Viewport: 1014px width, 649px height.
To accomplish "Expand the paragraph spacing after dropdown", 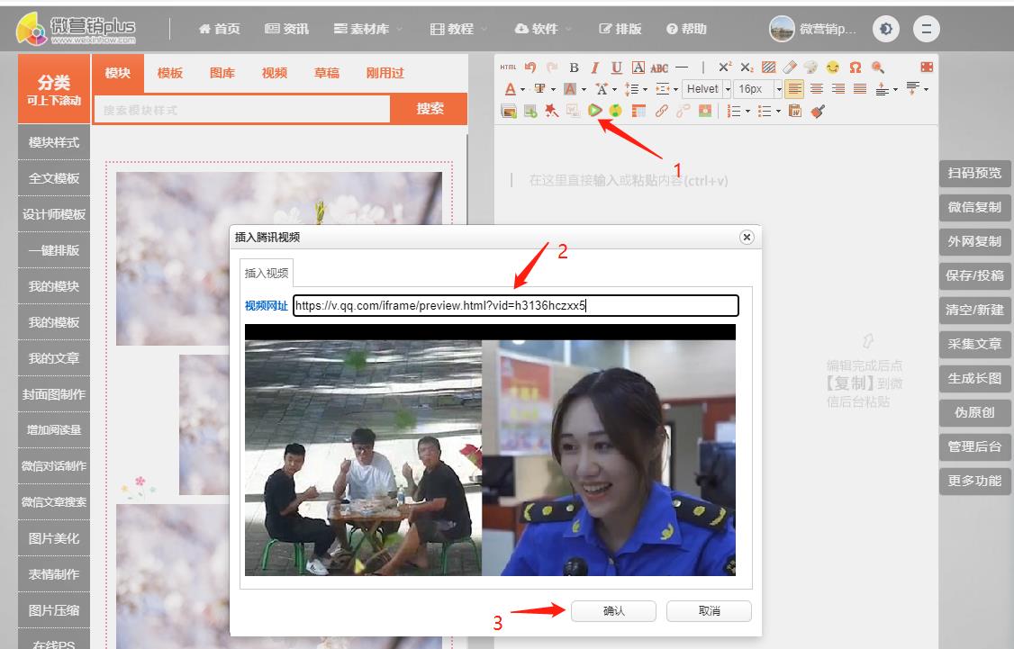I will click(x=927, y=89).
